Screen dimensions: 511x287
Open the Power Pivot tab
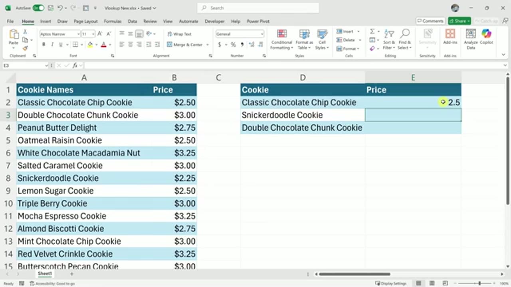pyautogui.click(x=258, y=22)
